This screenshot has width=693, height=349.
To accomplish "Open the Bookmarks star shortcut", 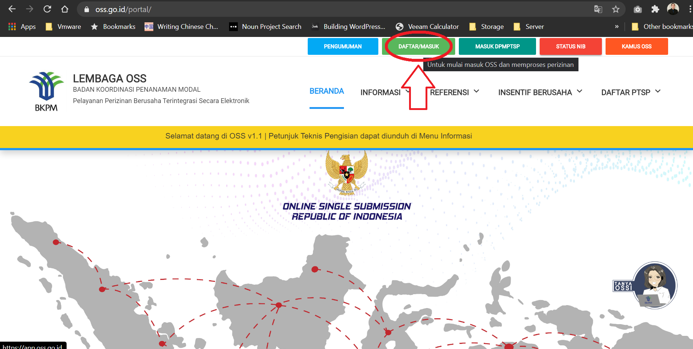I will point(113,27).
